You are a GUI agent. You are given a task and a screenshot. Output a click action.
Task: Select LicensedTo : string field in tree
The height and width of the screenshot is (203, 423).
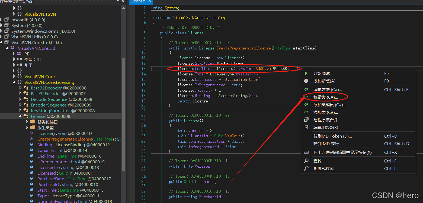[68, 167]
